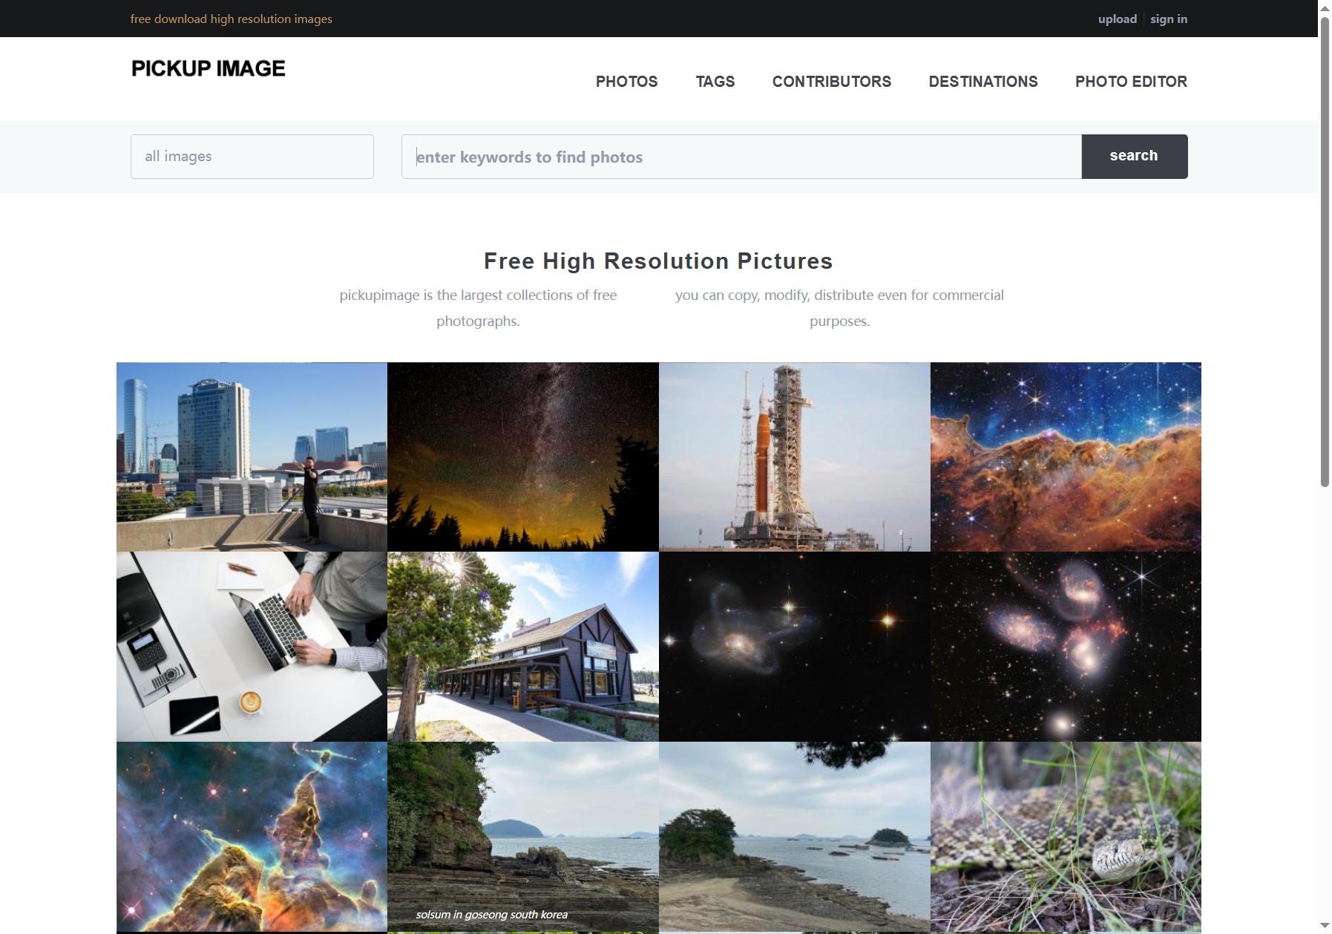Click the upload link

(1118, 19)
